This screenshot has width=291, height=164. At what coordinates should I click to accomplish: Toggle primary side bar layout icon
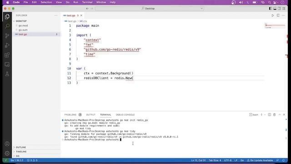[271, 9]
